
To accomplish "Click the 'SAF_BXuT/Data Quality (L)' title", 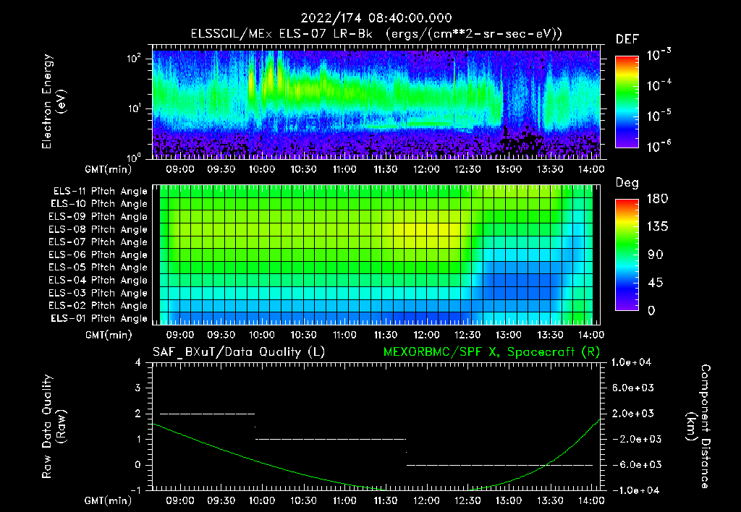I will (x=239, y=352).
